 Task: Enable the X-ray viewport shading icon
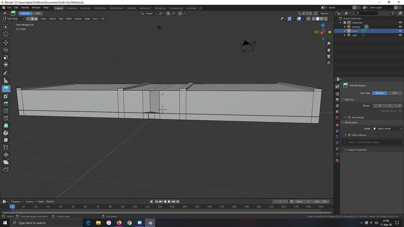(308, 19)
